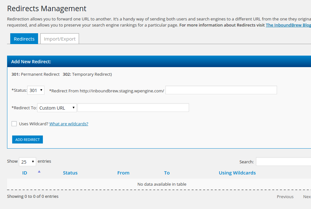Screen dimensions: 311x209
Task: Expand the Custom URL redirect type dropdown
Action: [x=57, y=108]
